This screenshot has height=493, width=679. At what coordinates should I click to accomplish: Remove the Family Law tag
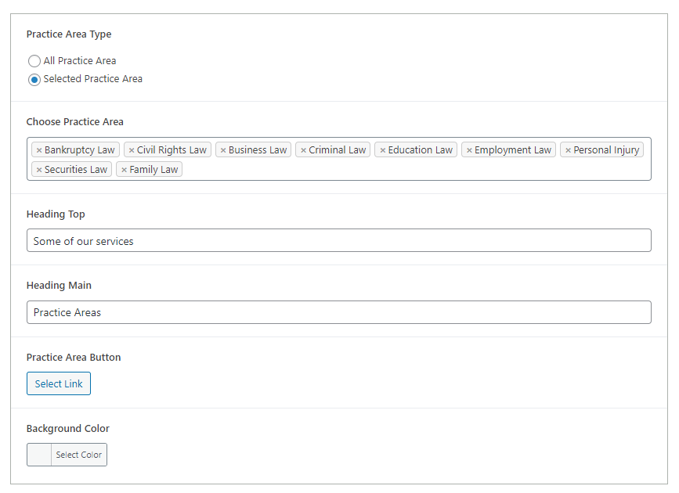pos(124,170)
